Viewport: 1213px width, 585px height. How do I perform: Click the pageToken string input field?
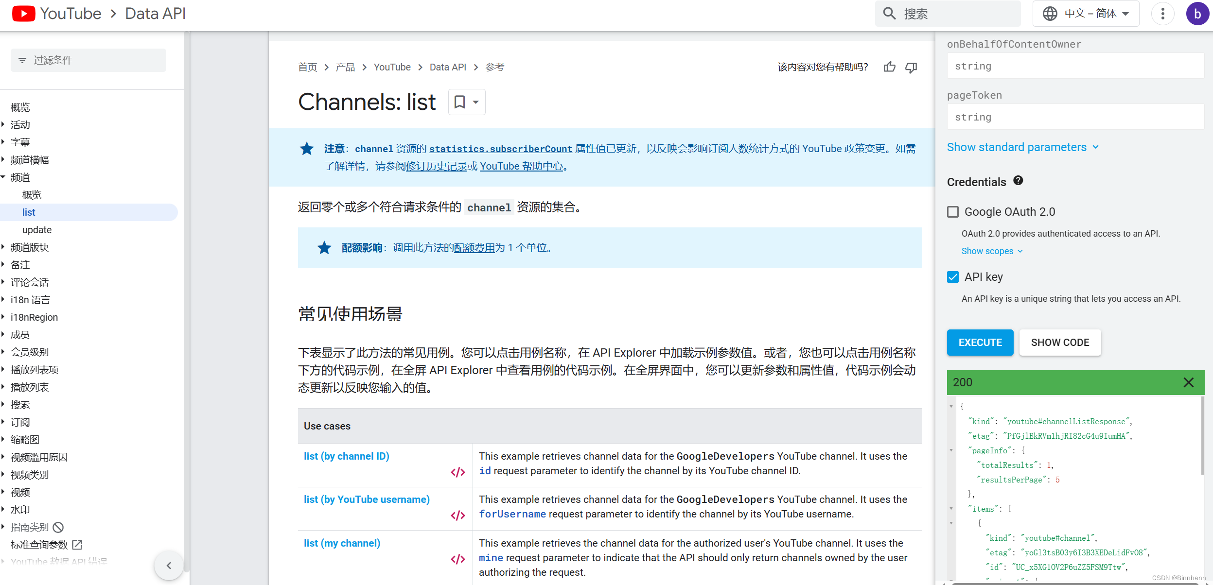(1075, 117)
